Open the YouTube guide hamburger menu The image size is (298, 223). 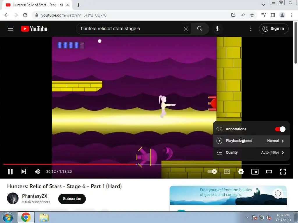point(10,29)
